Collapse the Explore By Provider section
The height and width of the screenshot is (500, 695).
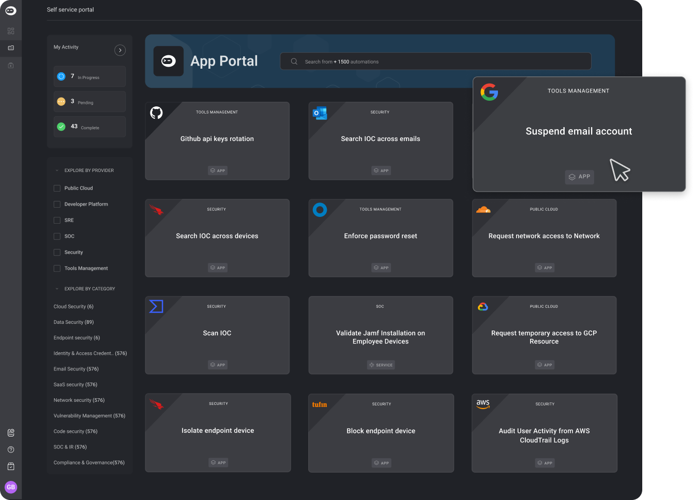(57, 170)
